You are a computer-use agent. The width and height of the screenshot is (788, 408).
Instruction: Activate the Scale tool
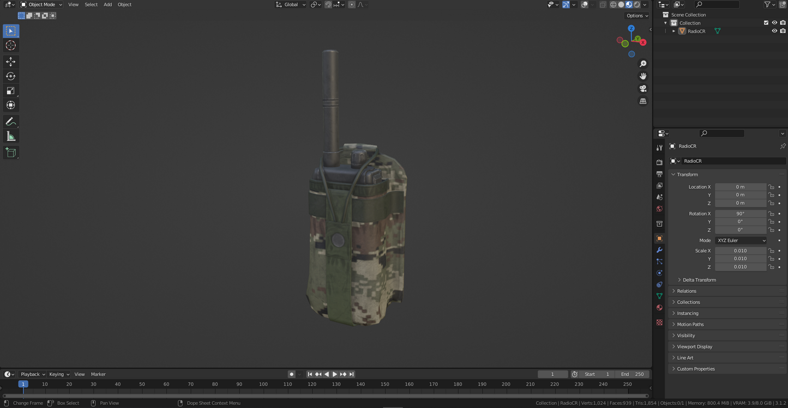[x=10, y=91]
